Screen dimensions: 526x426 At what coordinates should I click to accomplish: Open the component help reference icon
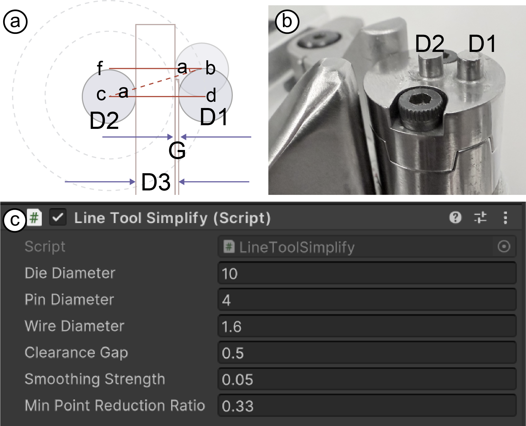[455, 217]
